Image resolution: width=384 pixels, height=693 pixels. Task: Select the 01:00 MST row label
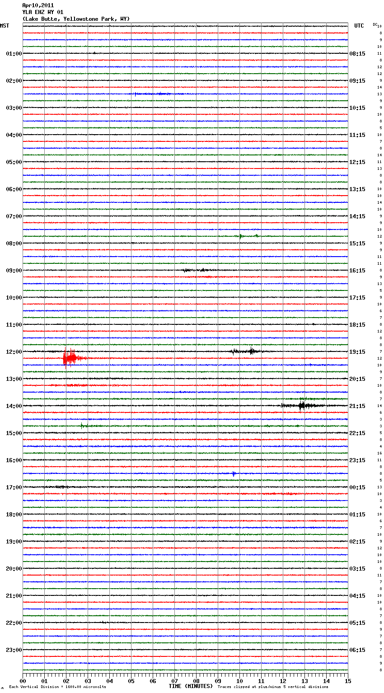pyautogui.click(x=14, y=54)
